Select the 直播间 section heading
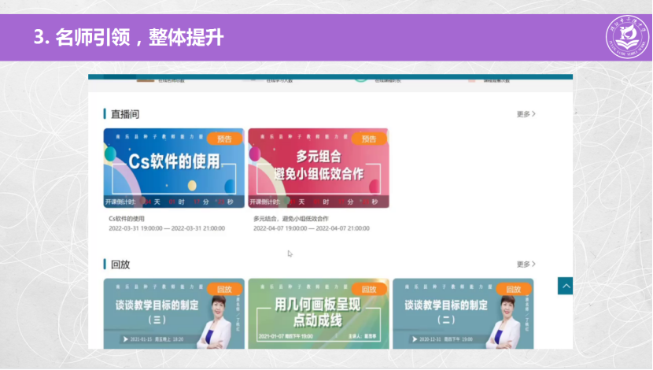The image size is (653, 370). 125,114
